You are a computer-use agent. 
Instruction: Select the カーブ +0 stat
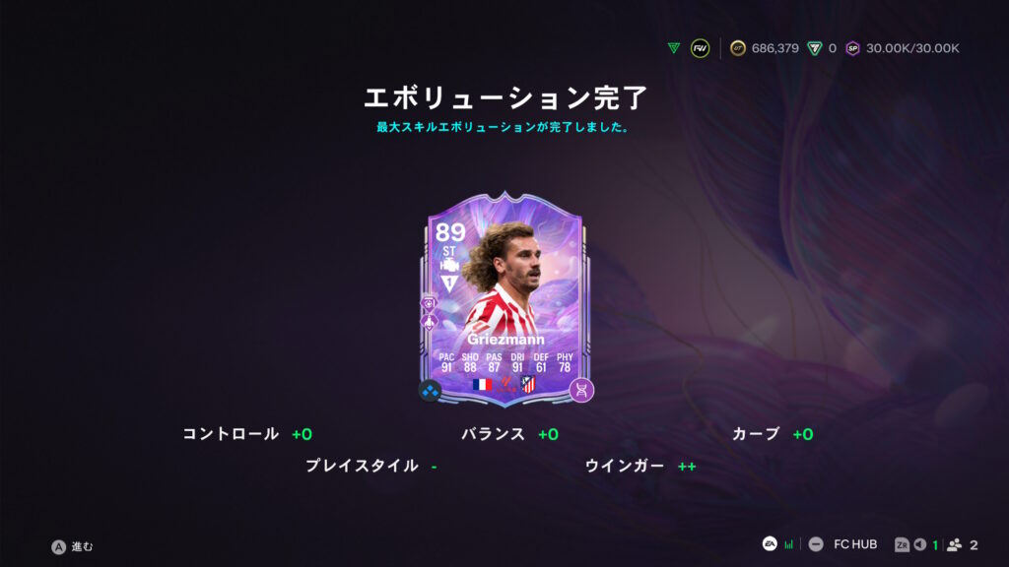773,434
